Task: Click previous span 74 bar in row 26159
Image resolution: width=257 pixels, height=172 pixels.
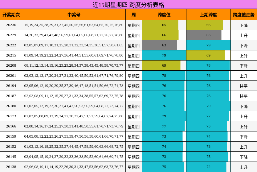Action: click(207, 136)
